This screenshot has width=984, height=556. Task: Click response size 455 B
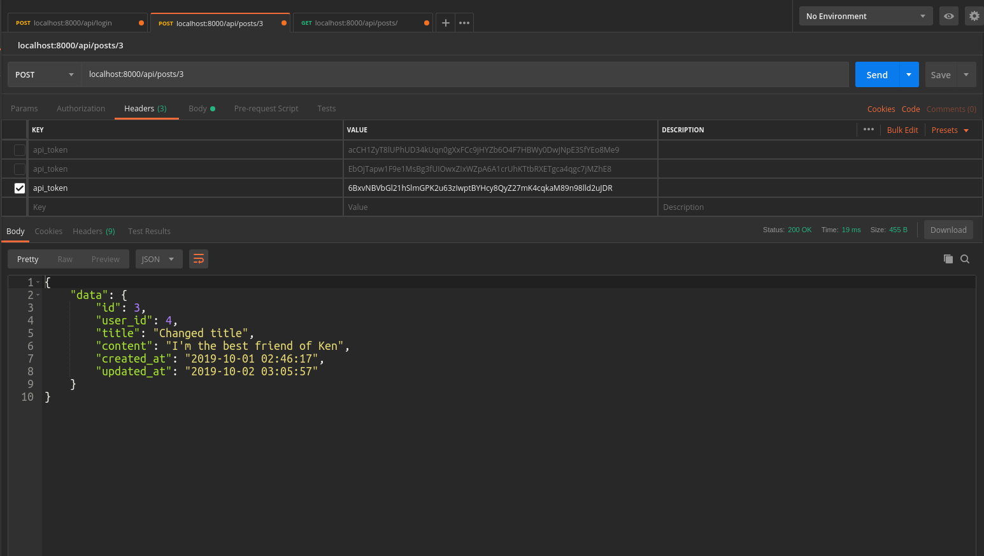(x=898, y=230)
